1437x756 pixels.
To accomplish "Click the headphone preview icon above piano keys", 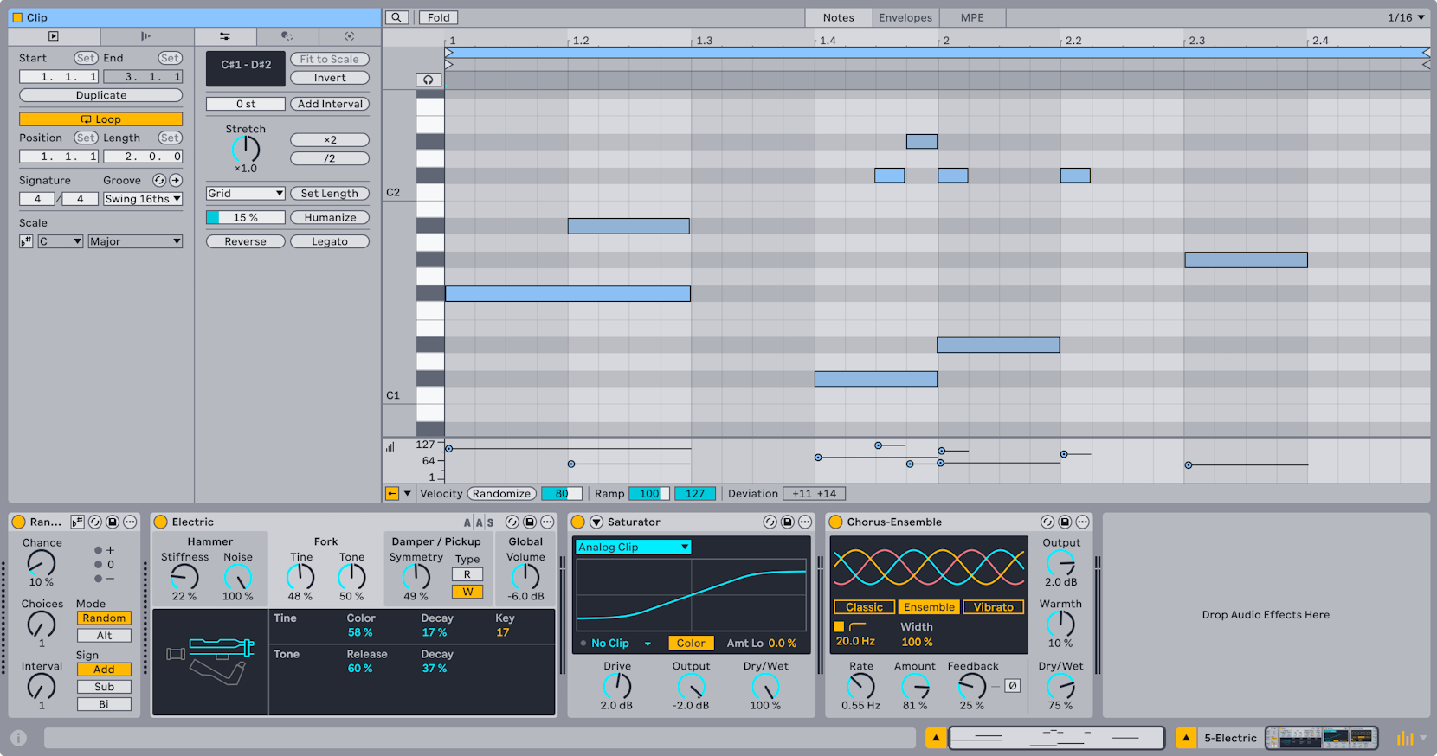I will (429, 80).
